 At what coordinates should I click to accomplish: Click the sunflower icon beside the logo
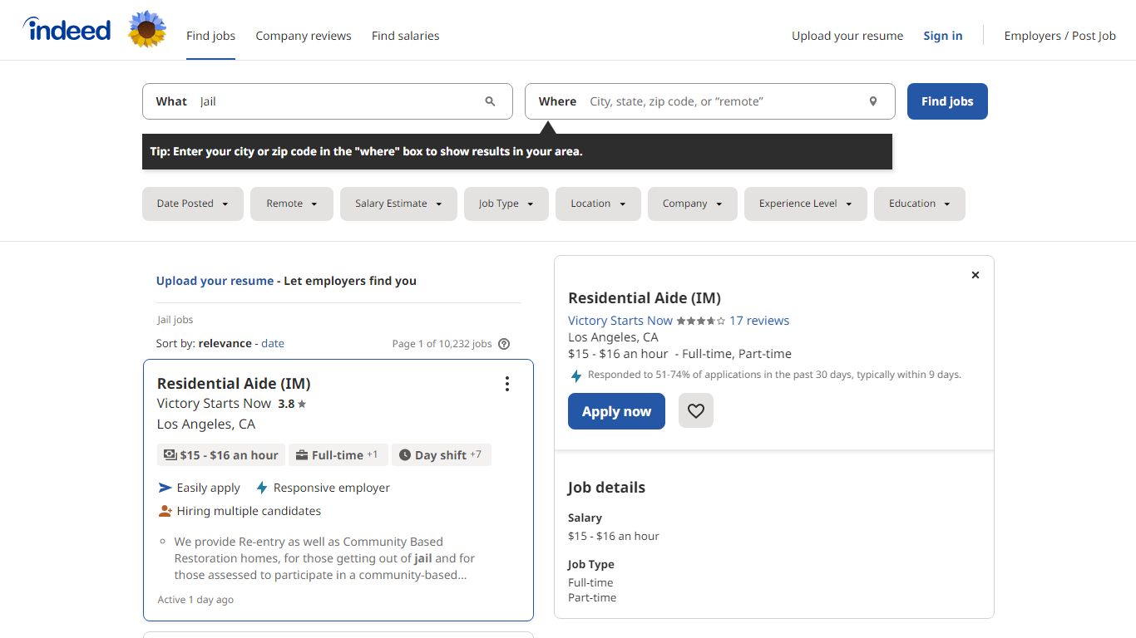[147, 29]
